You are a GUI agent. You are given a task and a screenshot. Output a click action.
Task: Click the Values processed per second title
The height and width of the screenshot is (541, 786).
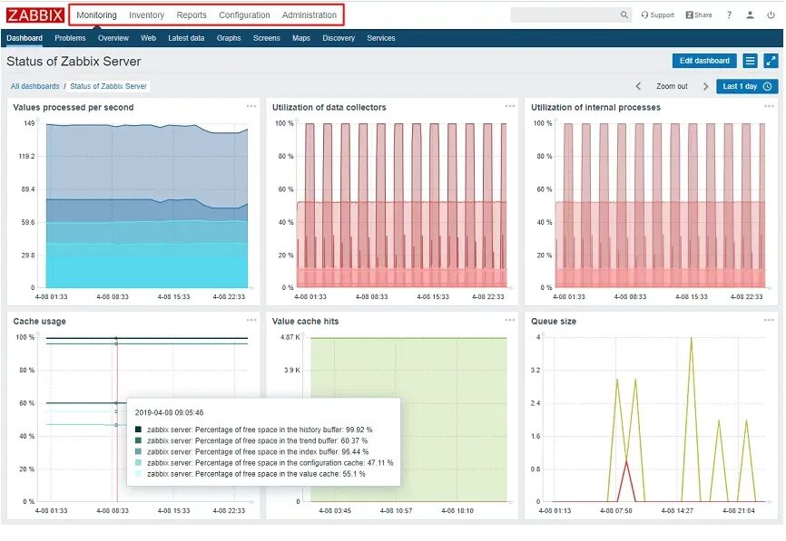click(74, 107)
